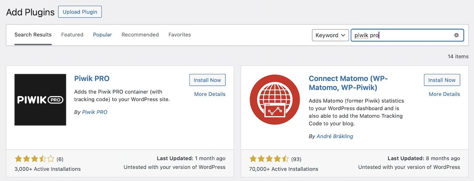This screenshot has height=181, width=474.
Task: Open the Connect Matomo plugin title link
Action: click(x=348, y=83)
